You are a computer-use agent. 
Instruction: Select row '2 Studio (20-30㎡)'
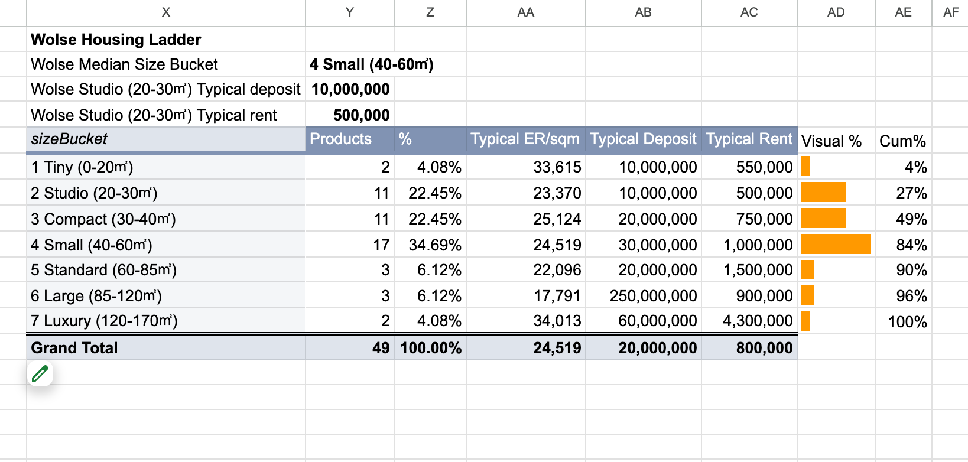click(x=166, y=193)
